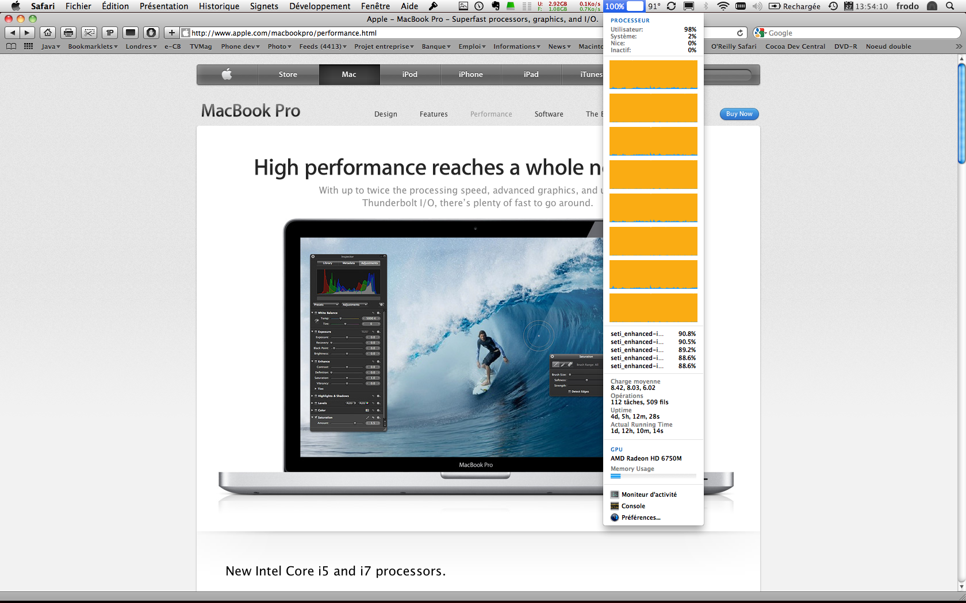Image resolution: width=966 pixels, height=603 pixels.
Task: Click the scissors web clip toolbar icon
Action: [x=89, y=33]
